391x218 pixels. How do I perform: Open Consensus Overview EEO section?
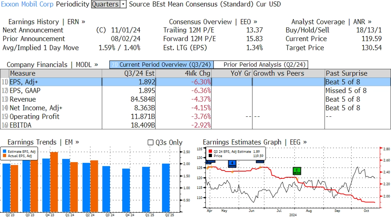(x=213, y=22)
